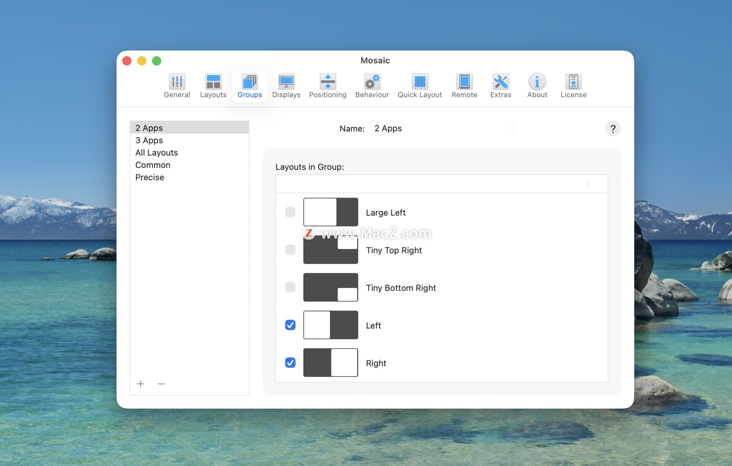Open the License pane
Viewport: 732px width, 466px height.
573,86
